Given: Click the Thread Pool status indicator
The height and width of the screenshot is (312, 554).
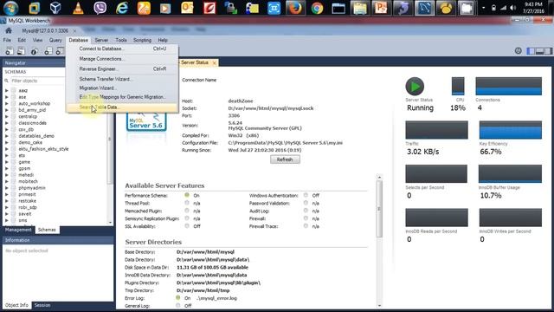Looking at the screenshot, I should [187, 203].
